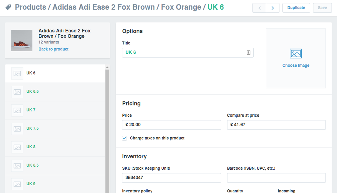
Task: Click the variant list scrollbar up arrow
Action: click(x=107, y=67)
